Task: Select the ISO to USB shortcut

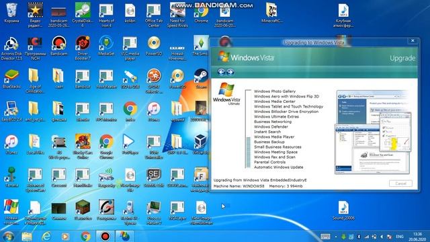Action: 130,79
